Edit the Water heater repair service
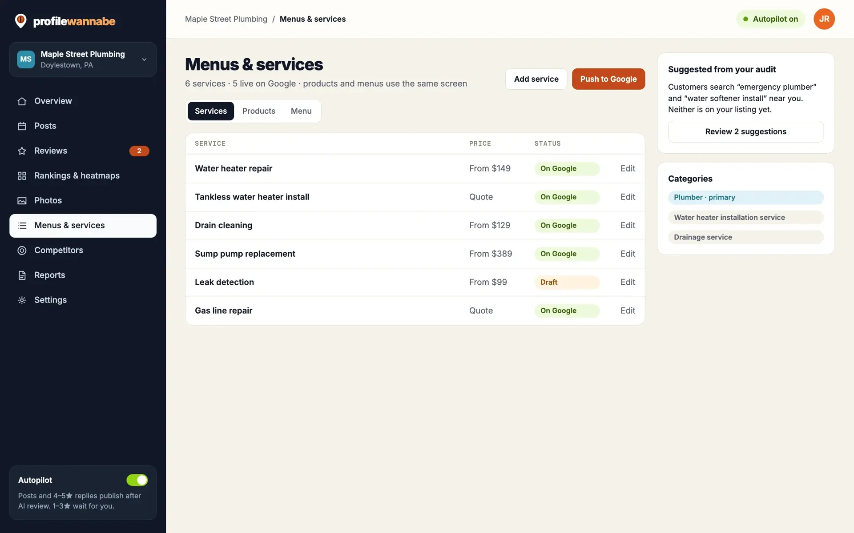The image size is (854, 533). [628, 169]
